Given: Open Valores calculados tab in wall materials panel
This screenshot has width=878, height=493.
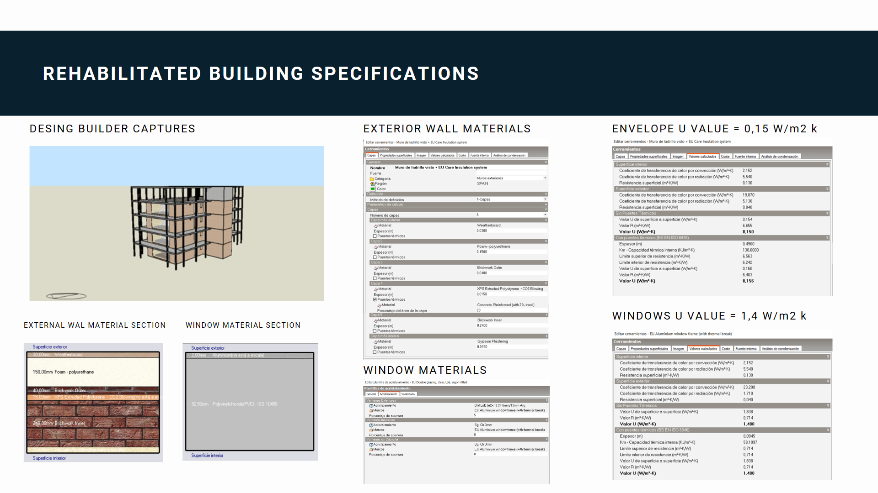Looking at the screenshot, I should (443, 155).
